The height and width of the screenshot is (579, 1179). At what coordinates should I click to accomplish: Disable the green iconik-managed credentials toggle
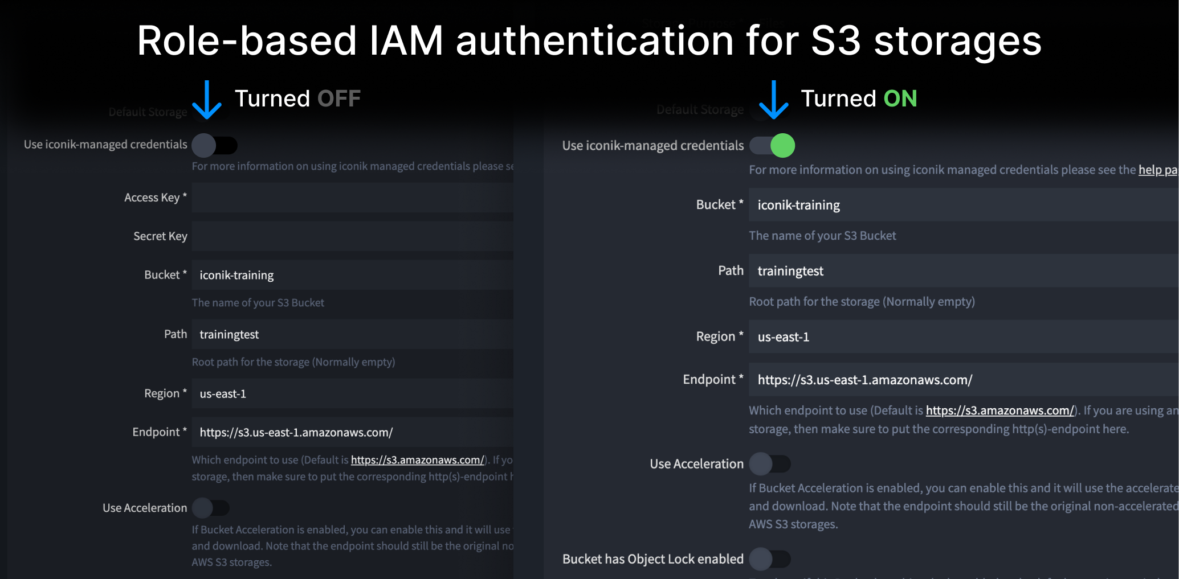(x=772, y=145)
